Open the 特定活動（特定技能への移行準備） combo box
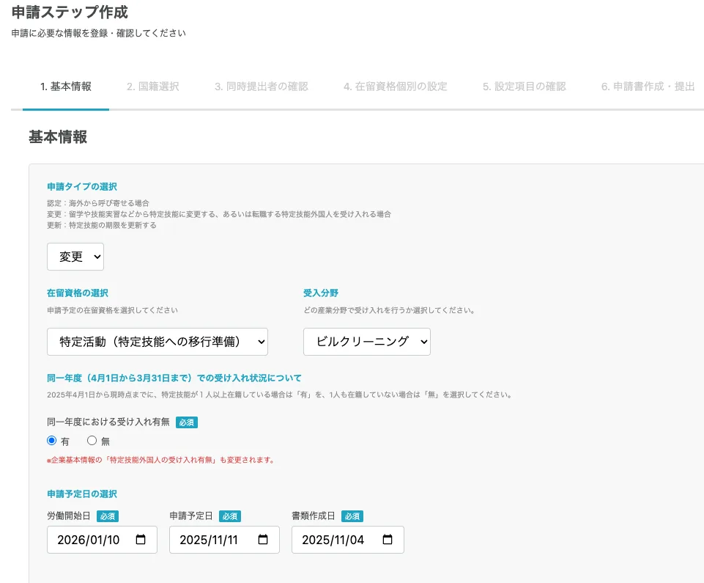Viewport: 704px width, 583px height. (158, 341)
